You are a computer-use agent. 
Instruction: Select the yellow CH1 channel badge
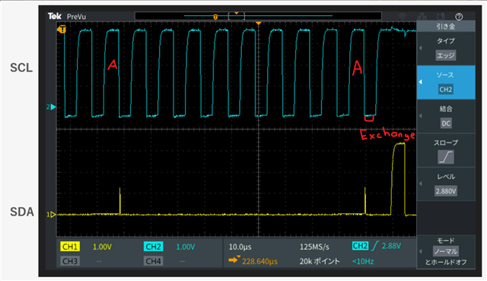coord(70,247)
